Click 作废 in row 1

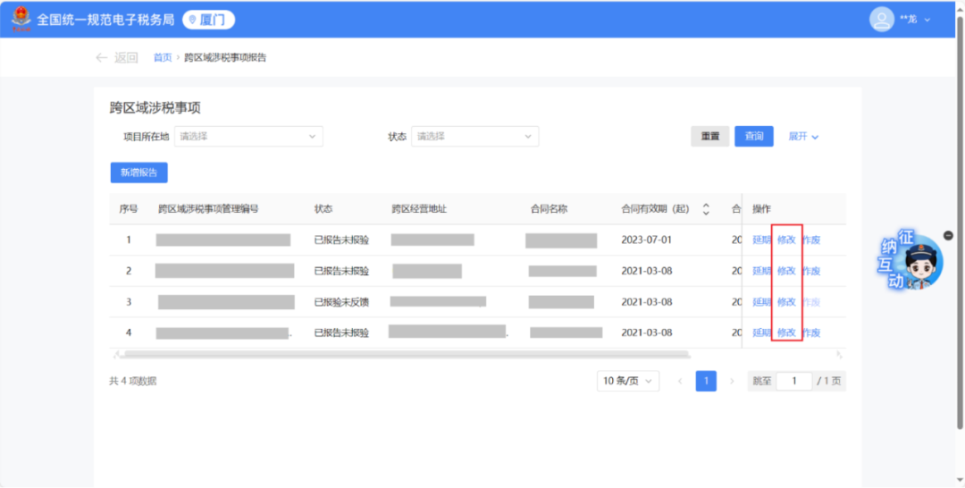pyautogui.click(x=811, y=240)
